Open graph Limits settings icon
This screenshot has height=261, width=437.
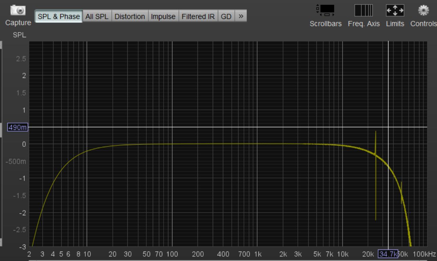395,11
